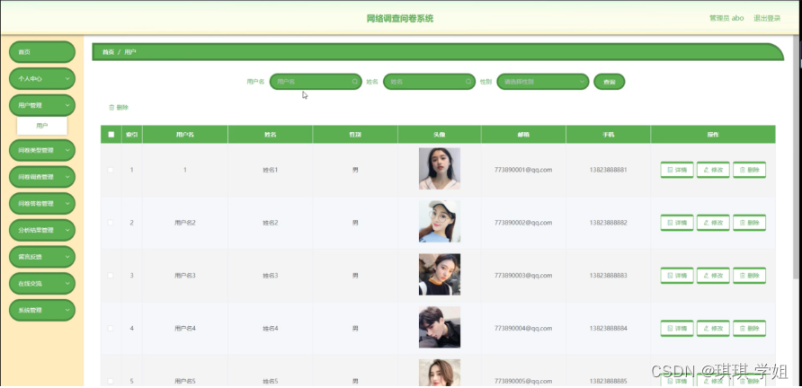The height and width of the screenshot is (388, 802).
Task: Check the checkbox for row 用户名2
Action: point(111,223)
